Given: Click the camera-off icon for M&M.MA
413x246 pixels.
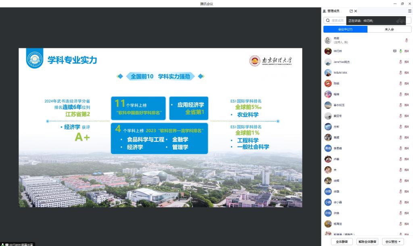Looking at the screenshot, I should tap(407, 73).
